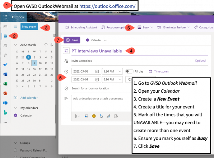Open the 6:30 PM end time dropdown

click(x=112, y=79)
